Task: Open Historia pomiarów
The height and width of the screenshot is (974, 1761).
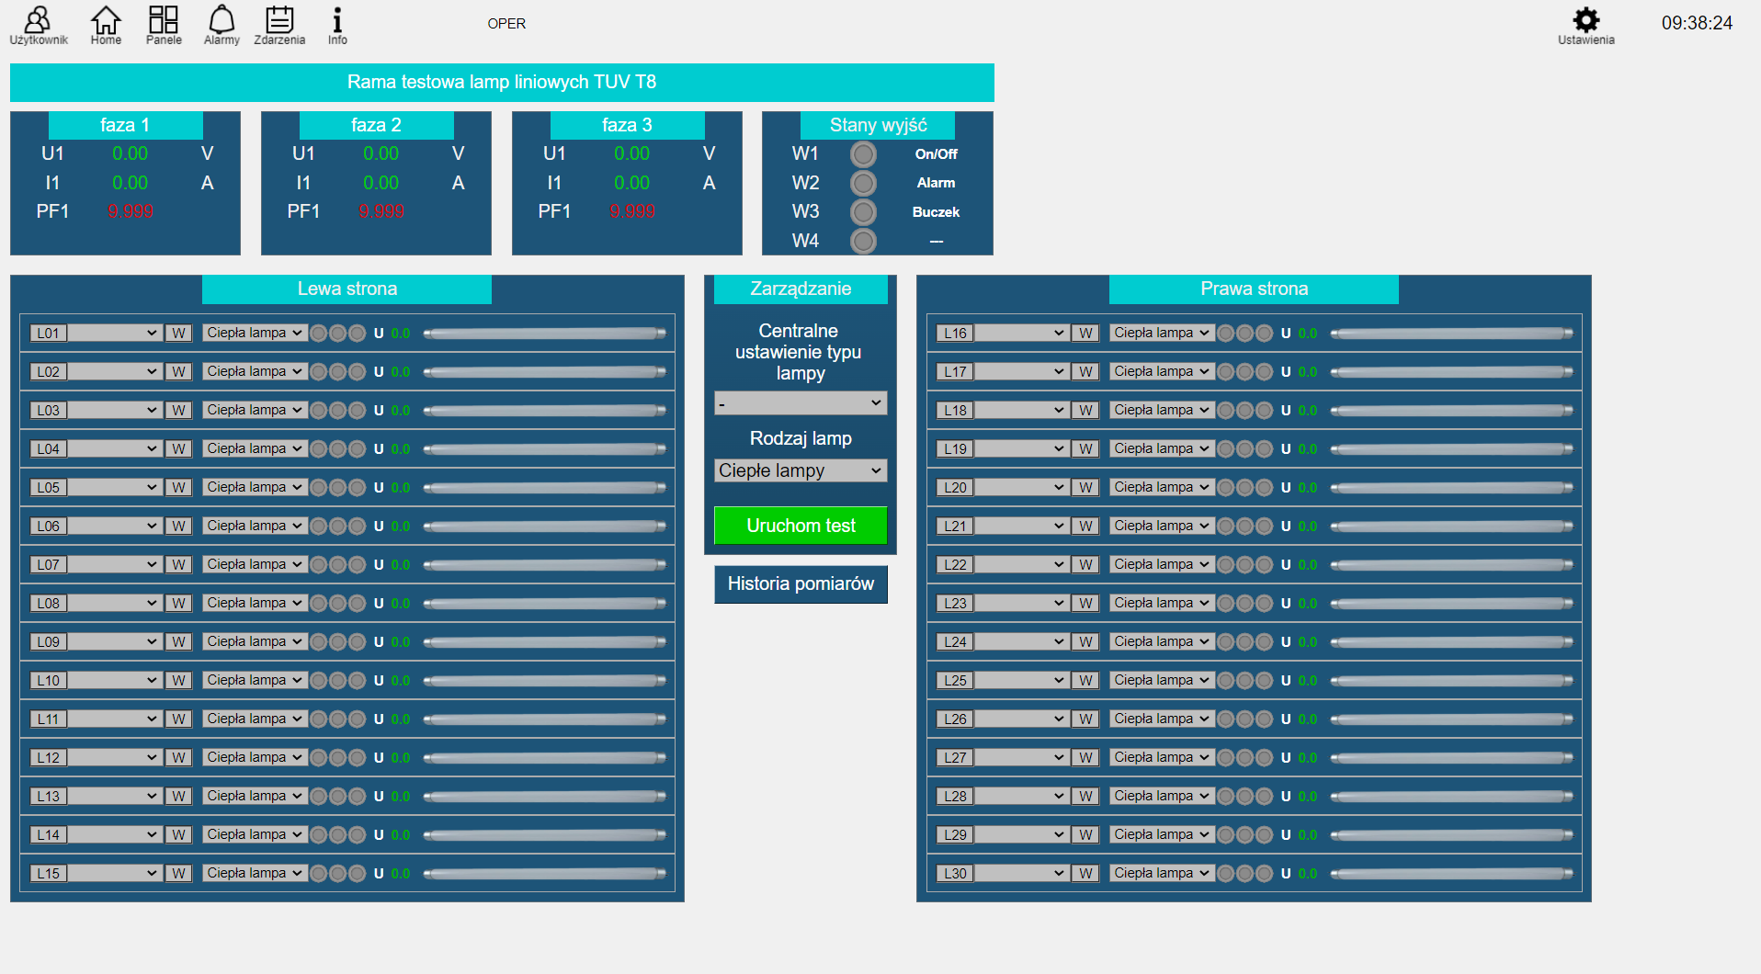Action: [801, 584]
